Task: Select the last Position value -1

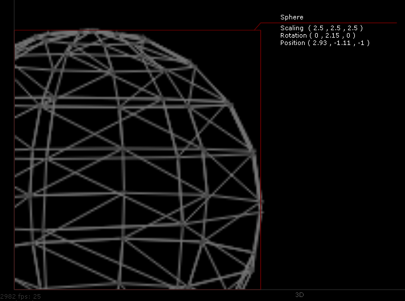Action: [x=361, y=43]
